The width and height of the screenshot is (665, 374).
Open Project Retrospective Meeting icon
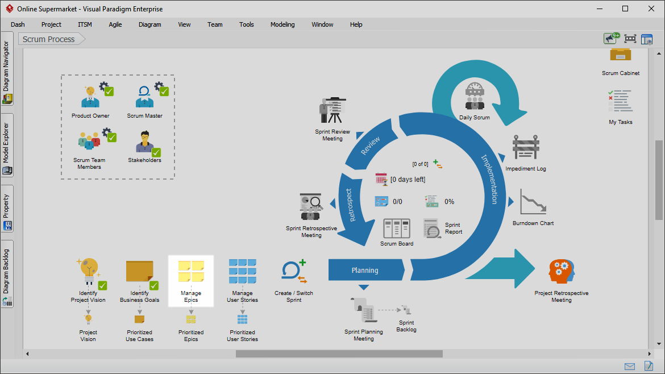pyautogui.click(x=561, y=271)
